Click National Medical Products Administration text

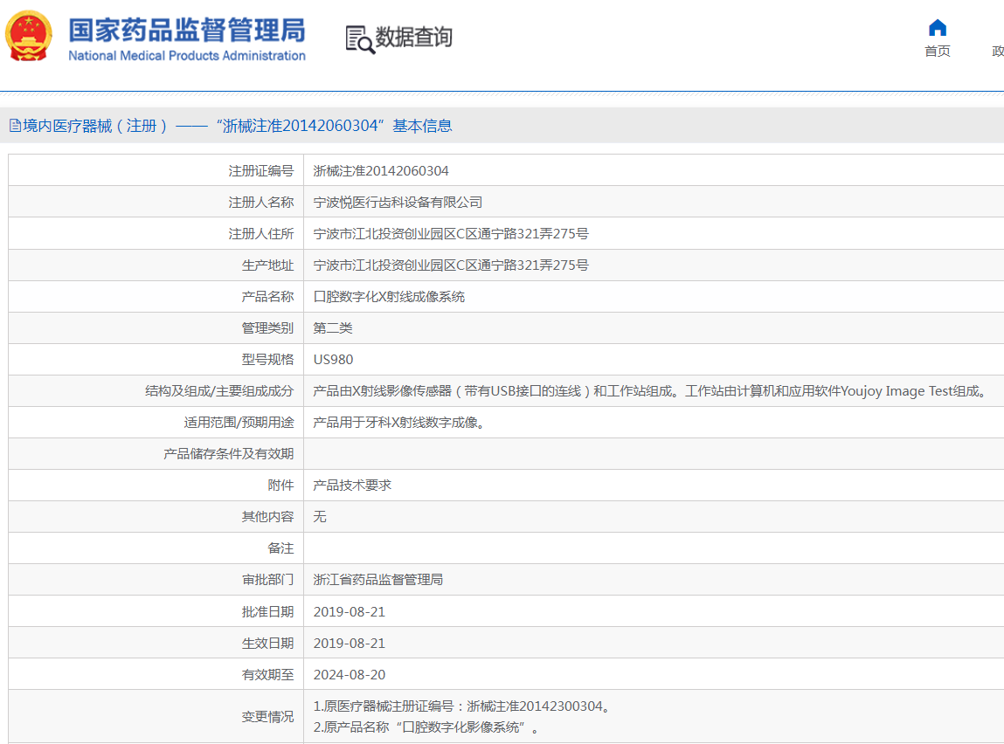pyautogui.click(x=187, y=56)
